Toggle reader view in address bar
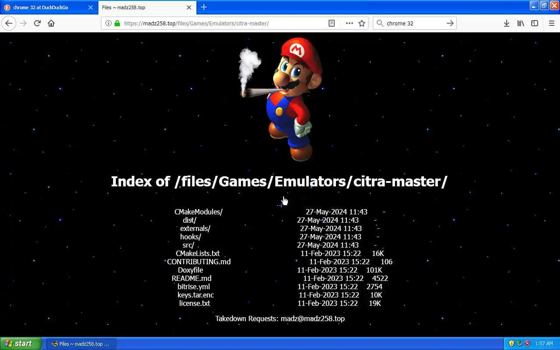This screenshot has width=560, height=350. pyautogui.click(x=332, y=23)
